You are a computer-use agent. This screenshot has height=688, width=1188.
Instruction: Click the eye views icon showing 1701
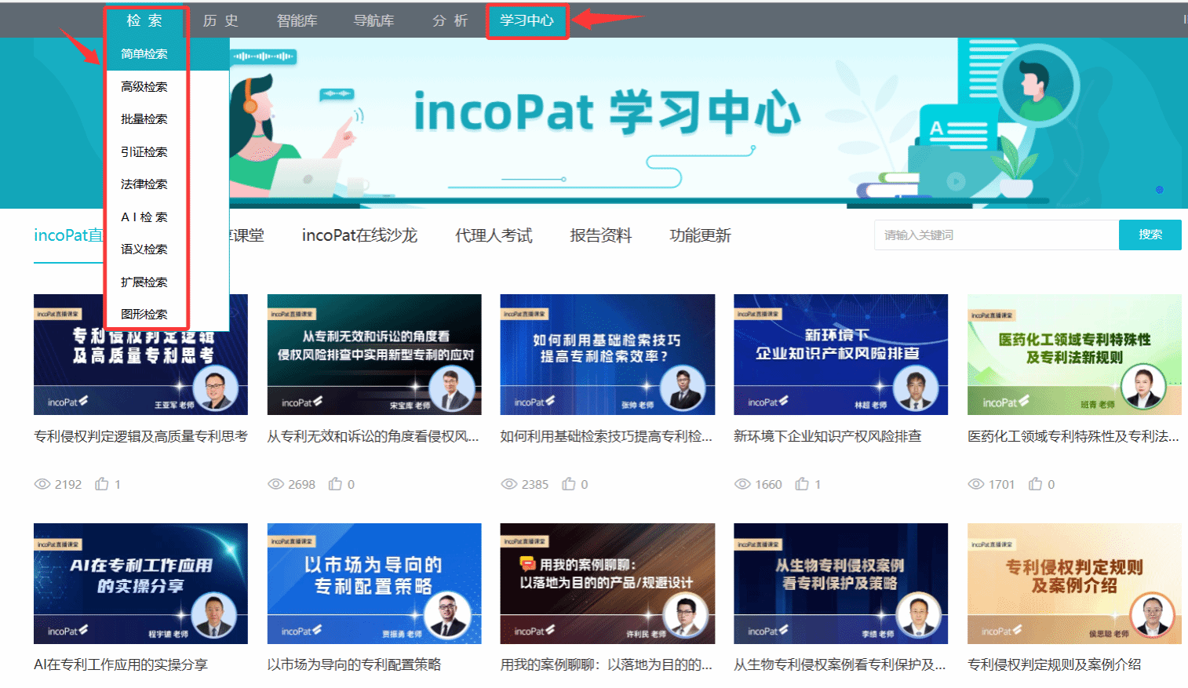pos(976,484)
